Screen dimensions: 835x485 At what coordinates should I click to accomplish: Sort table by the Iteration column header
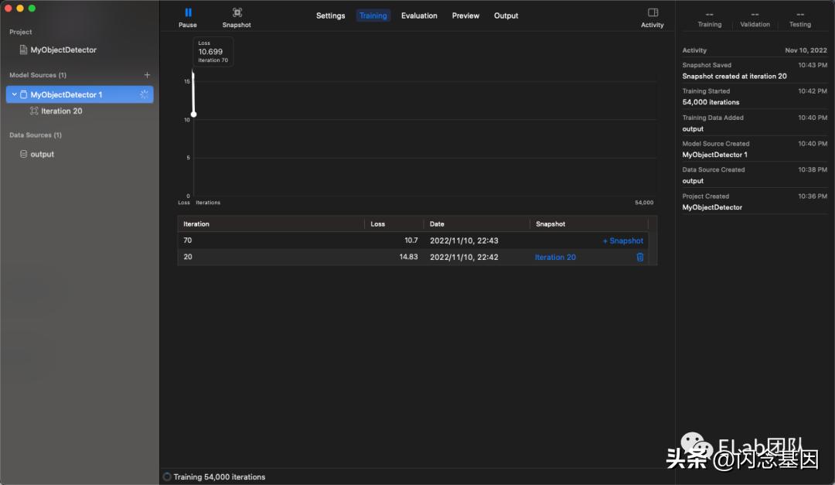[196, 224]
